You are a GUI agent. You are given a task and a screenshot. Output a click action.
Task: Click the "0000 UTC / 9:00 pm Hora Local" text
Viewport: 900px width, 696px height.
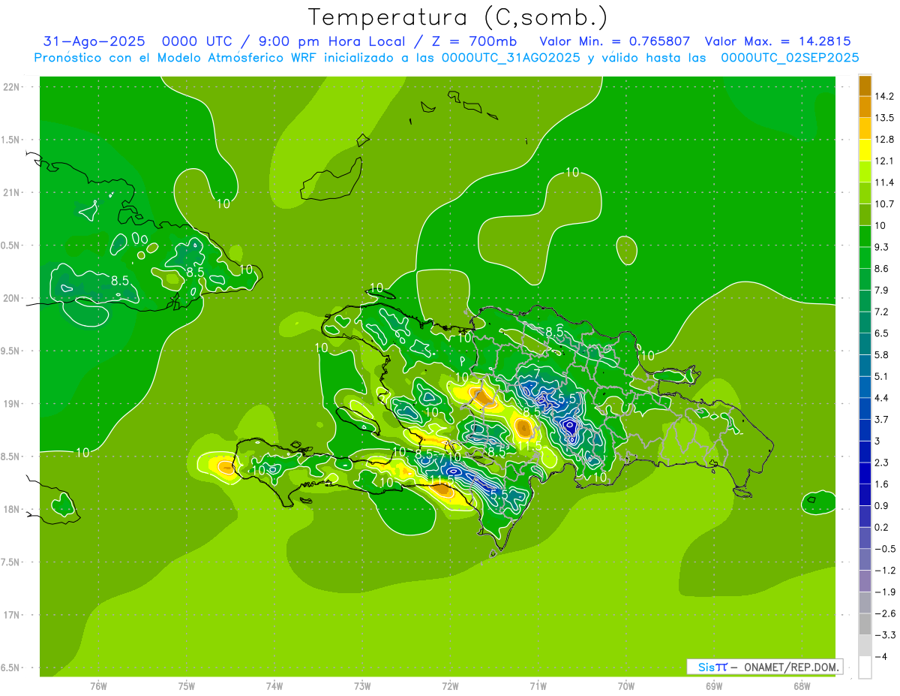[x=283, y=41]
